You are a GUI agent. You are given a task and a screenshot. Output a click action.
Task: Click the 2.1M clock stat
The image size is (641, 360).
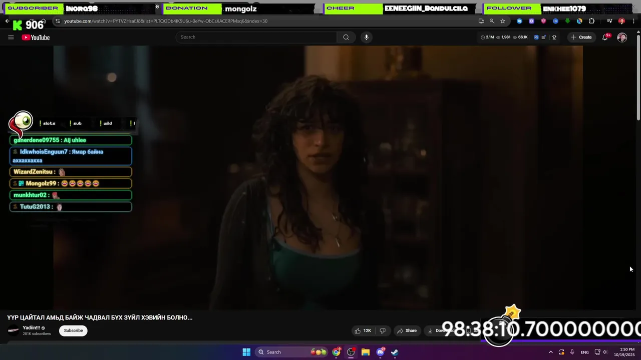click(487, 37)
